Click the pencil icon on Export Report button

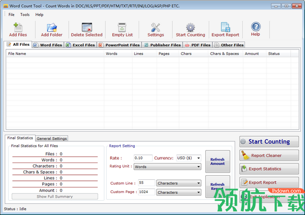[x=245, y=182]
